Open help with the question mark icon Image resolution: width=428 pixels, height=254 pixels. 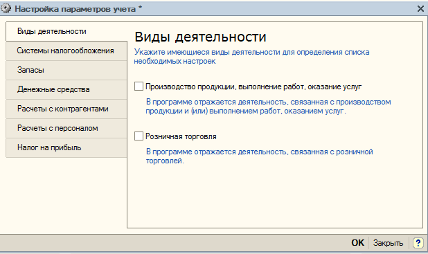pyautogui.click(x=418, y=242)
